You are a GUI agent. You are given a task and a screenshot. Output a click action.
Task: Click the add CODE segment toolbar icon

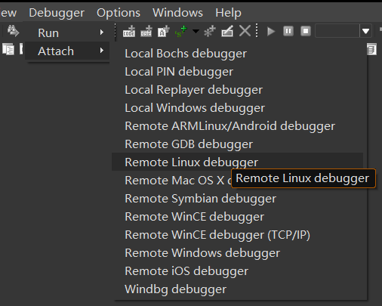[129, 31]
